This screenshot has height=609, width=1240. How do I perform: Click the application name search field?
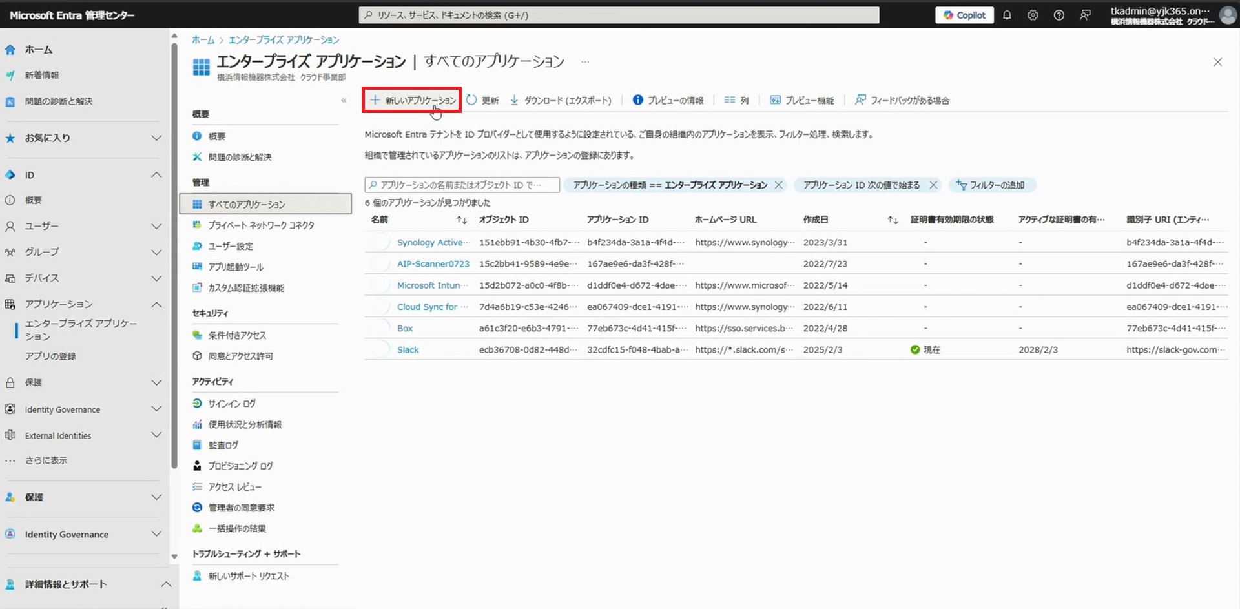pyautogui.click(x=462, y=185)
